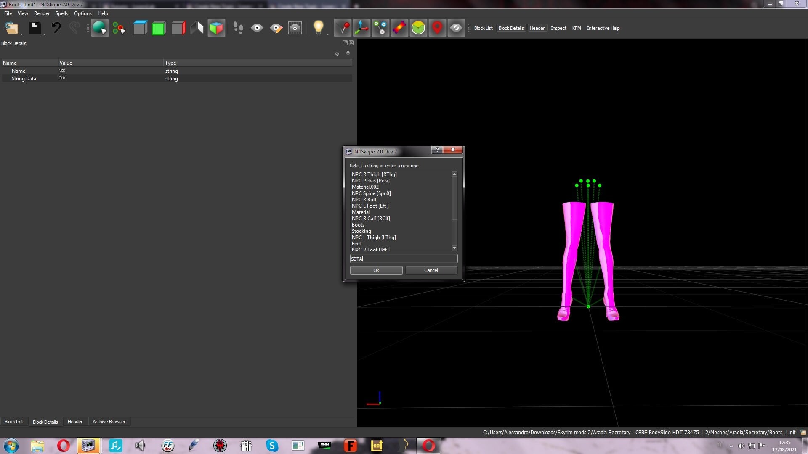Toggle scene lighting with the lightbulb
Screen dimensions: 808x454
318,26
